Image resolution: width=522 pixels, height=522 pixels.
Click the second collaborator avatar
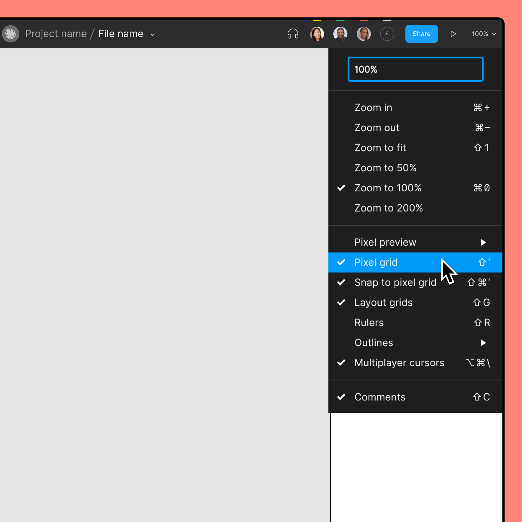(x=340, y=33)
